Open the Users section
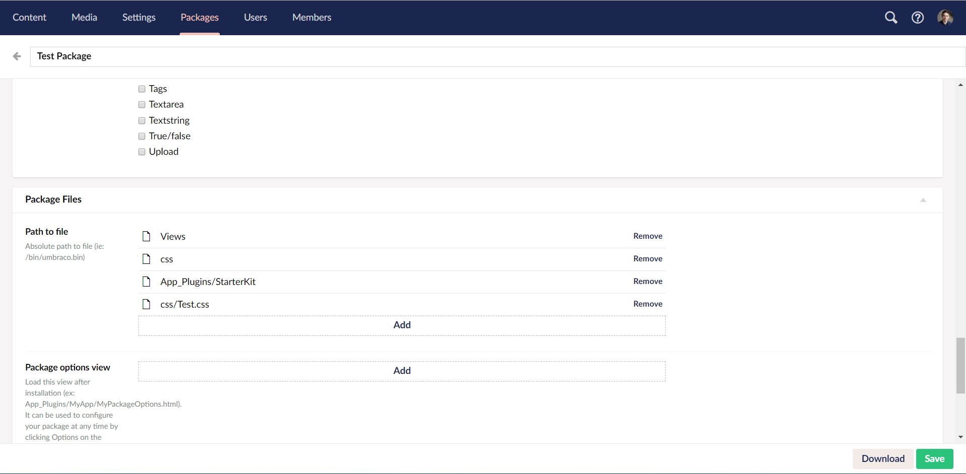 (x=255, y=17)
